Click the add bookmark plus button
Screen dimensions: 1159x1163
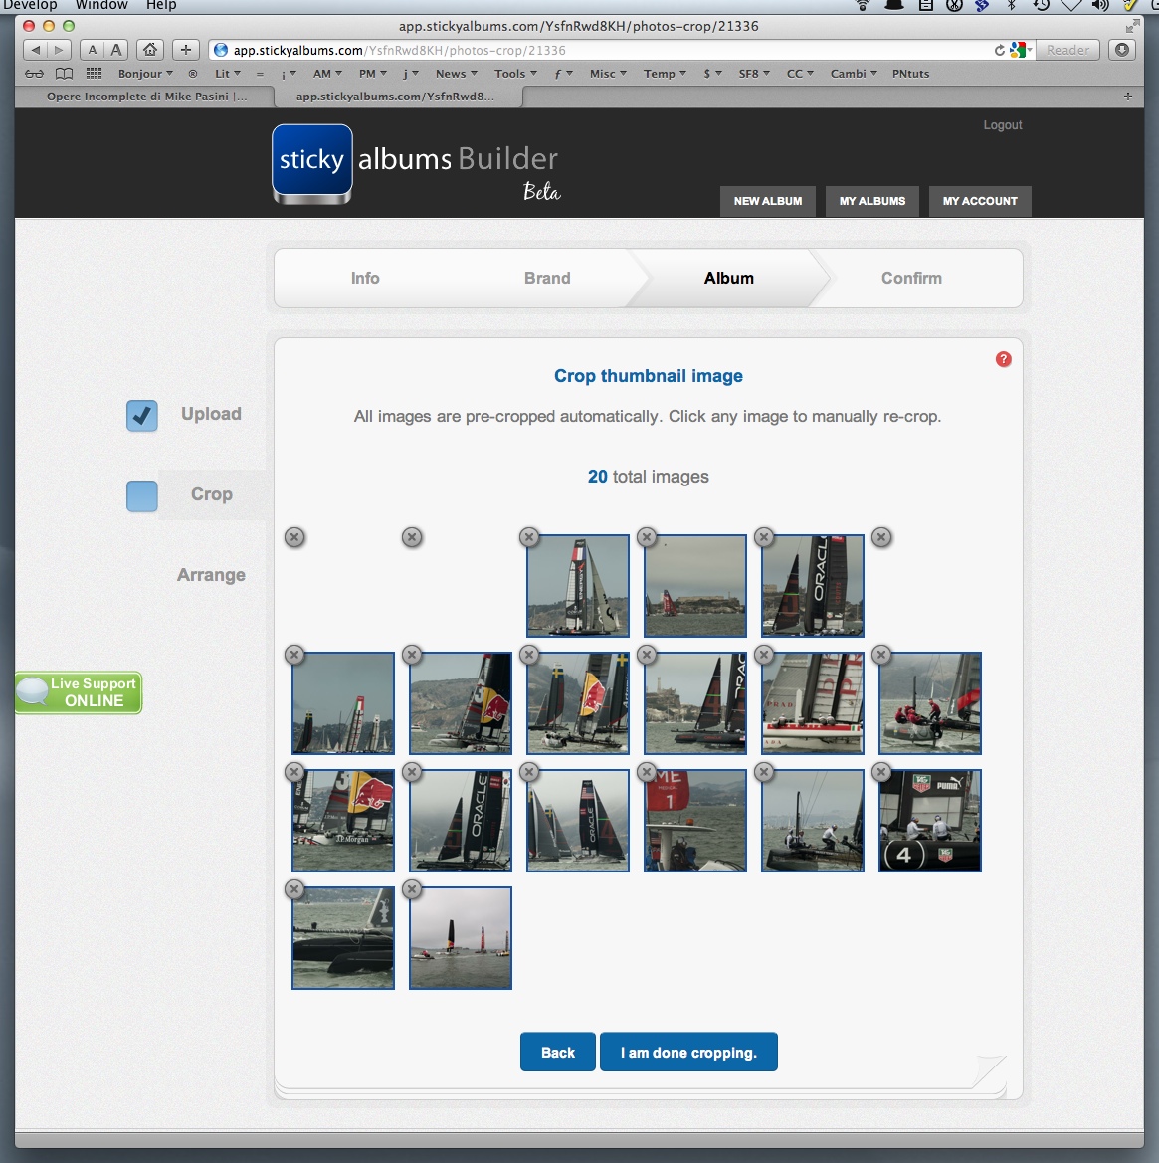185,50
